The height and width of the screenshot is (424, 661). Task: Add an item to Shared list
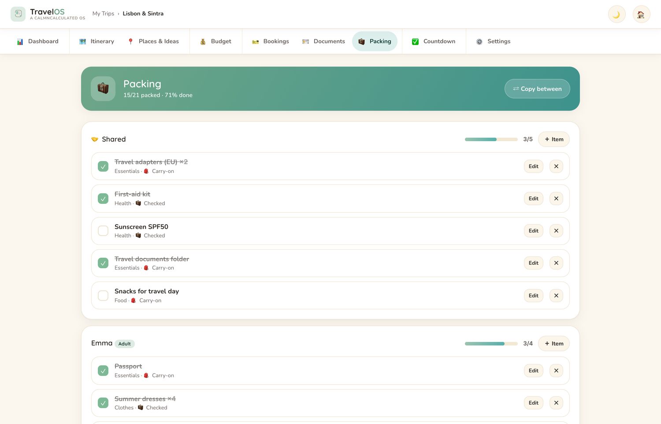554,139
